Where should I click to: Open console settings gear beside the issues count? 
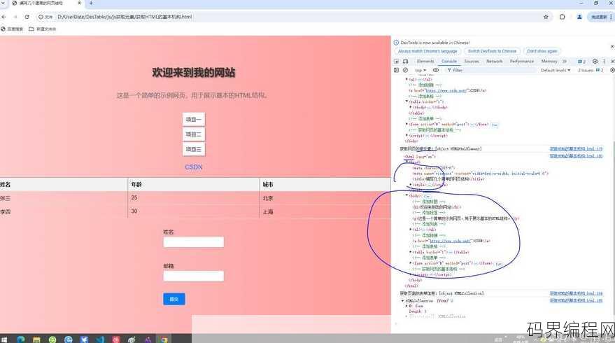[x=612, y=70]
